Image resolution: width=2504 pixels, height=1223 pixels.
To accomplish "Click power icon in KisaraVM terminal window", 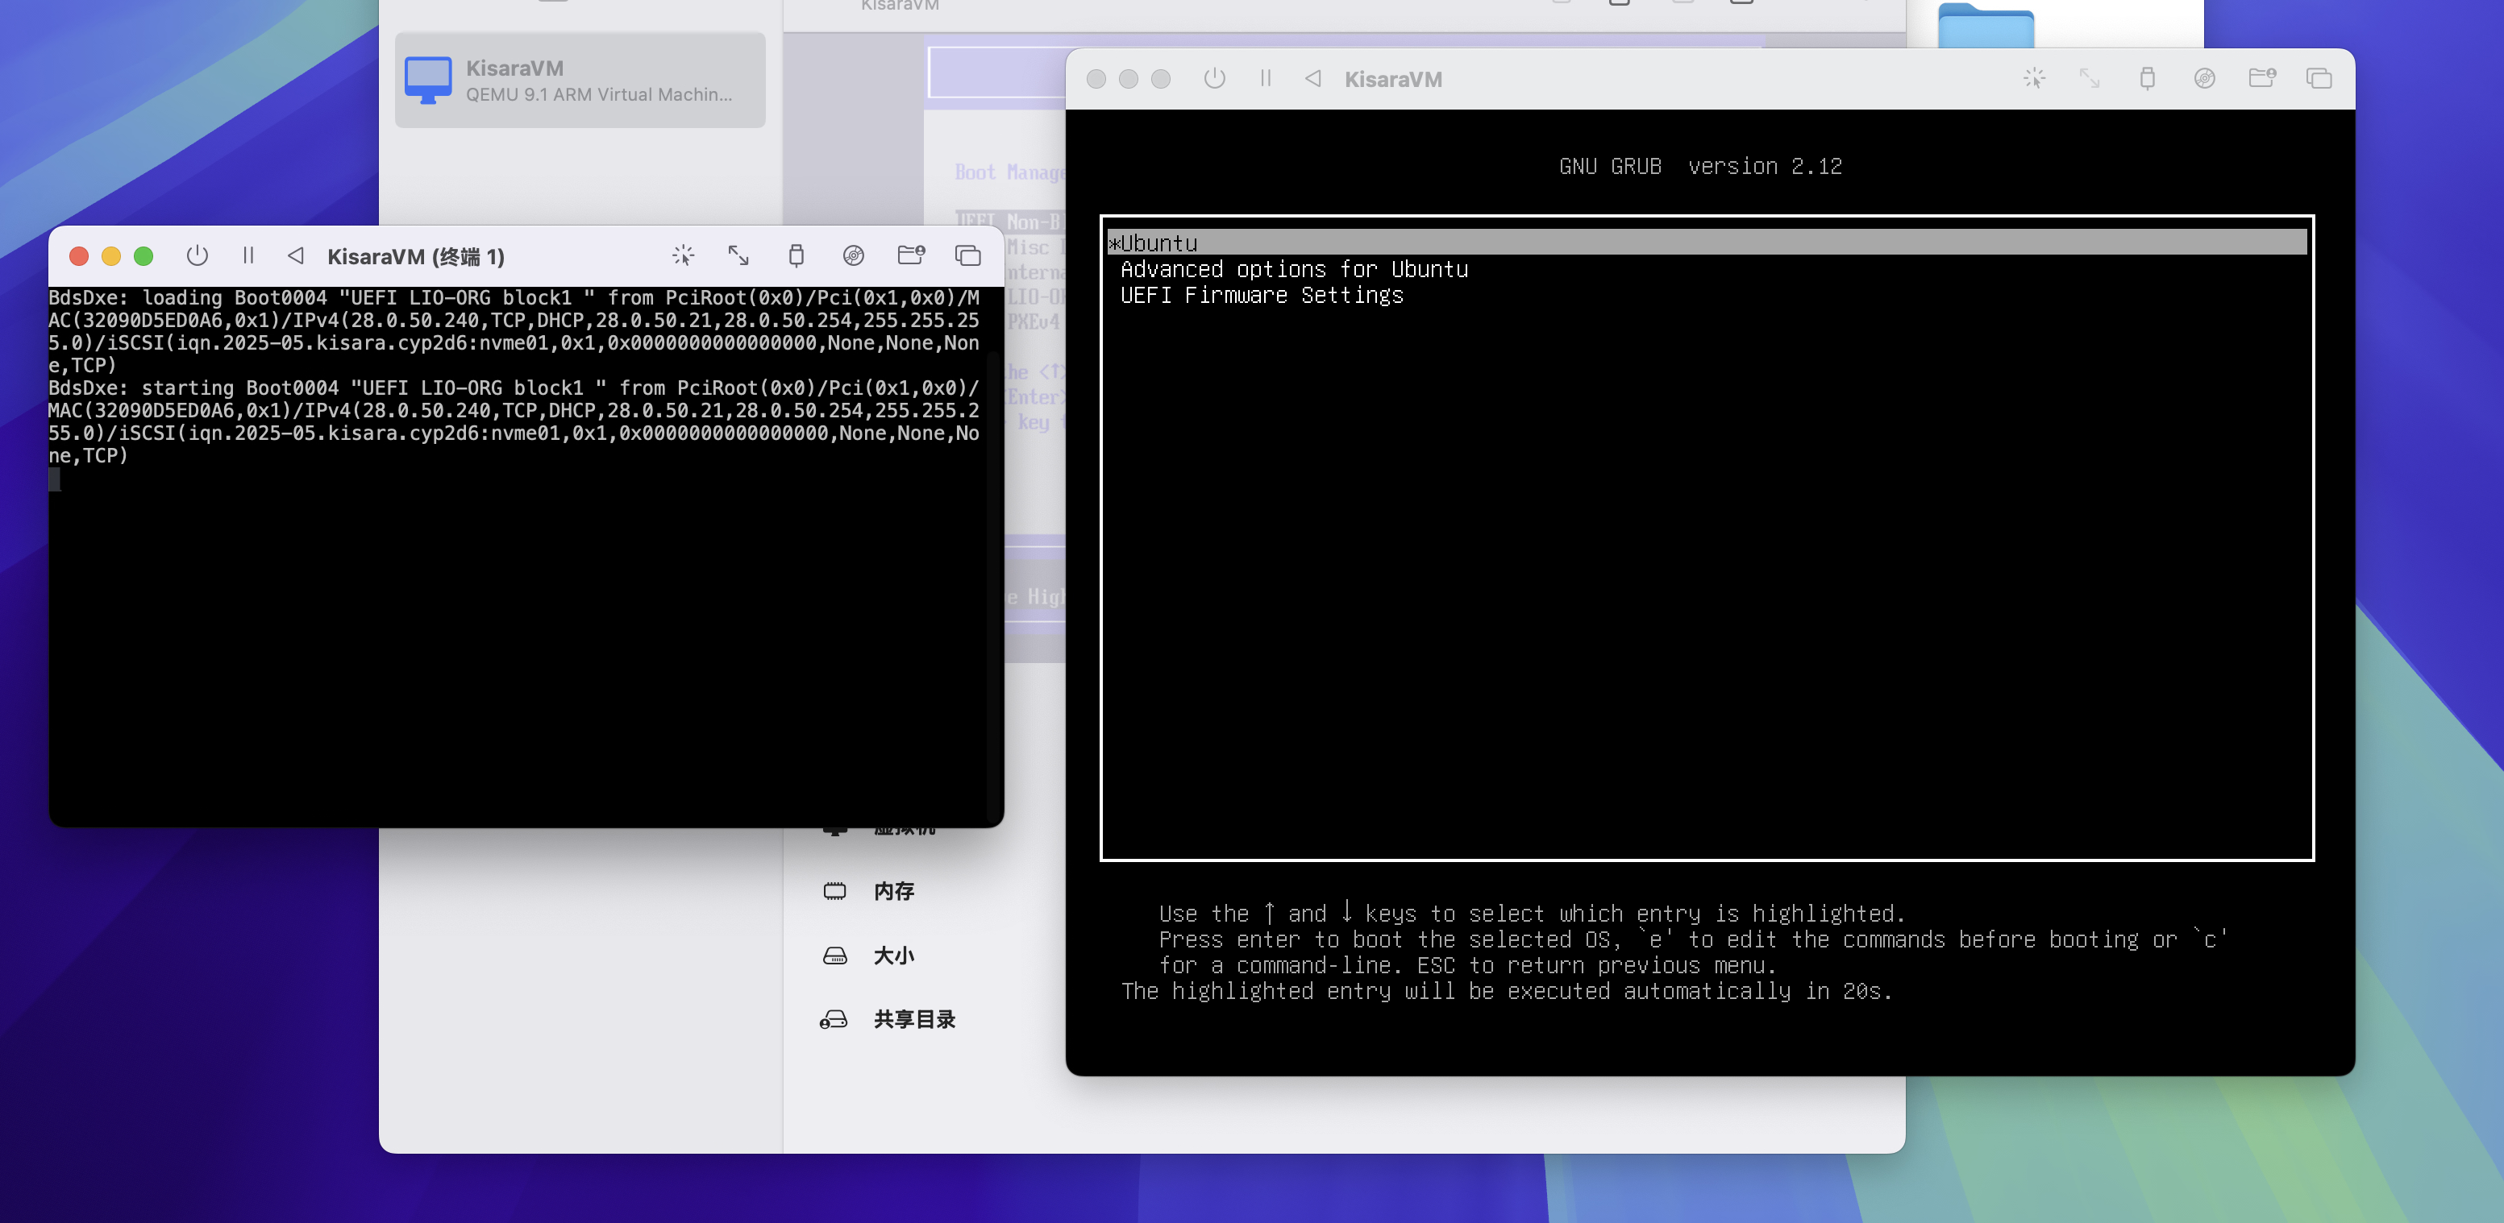I will pyautogui.click(x=197, y=255).
